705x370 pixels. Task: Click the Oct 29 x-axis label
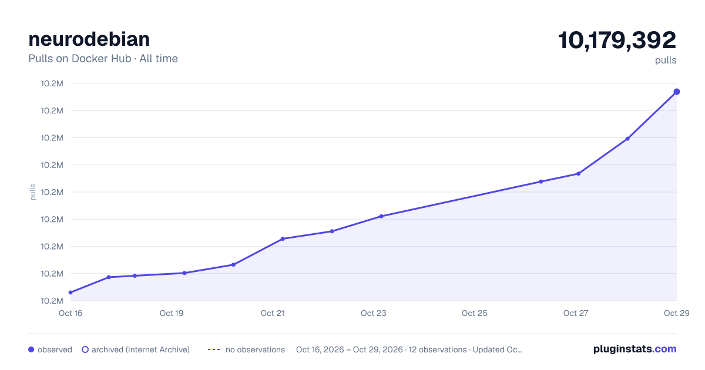tap(677, 313)
